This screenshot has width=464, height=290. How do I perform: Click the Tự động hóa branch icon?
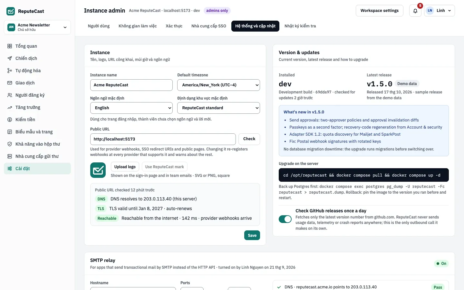(10, 71)
